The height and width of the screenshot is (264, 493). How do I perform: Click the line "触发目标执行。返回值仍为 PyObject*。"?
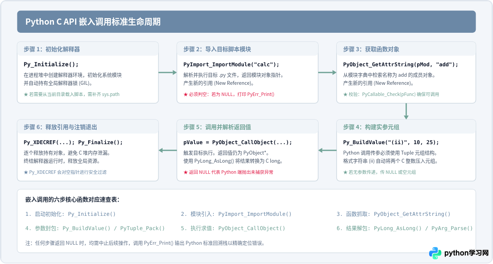[x=228, y=153]
